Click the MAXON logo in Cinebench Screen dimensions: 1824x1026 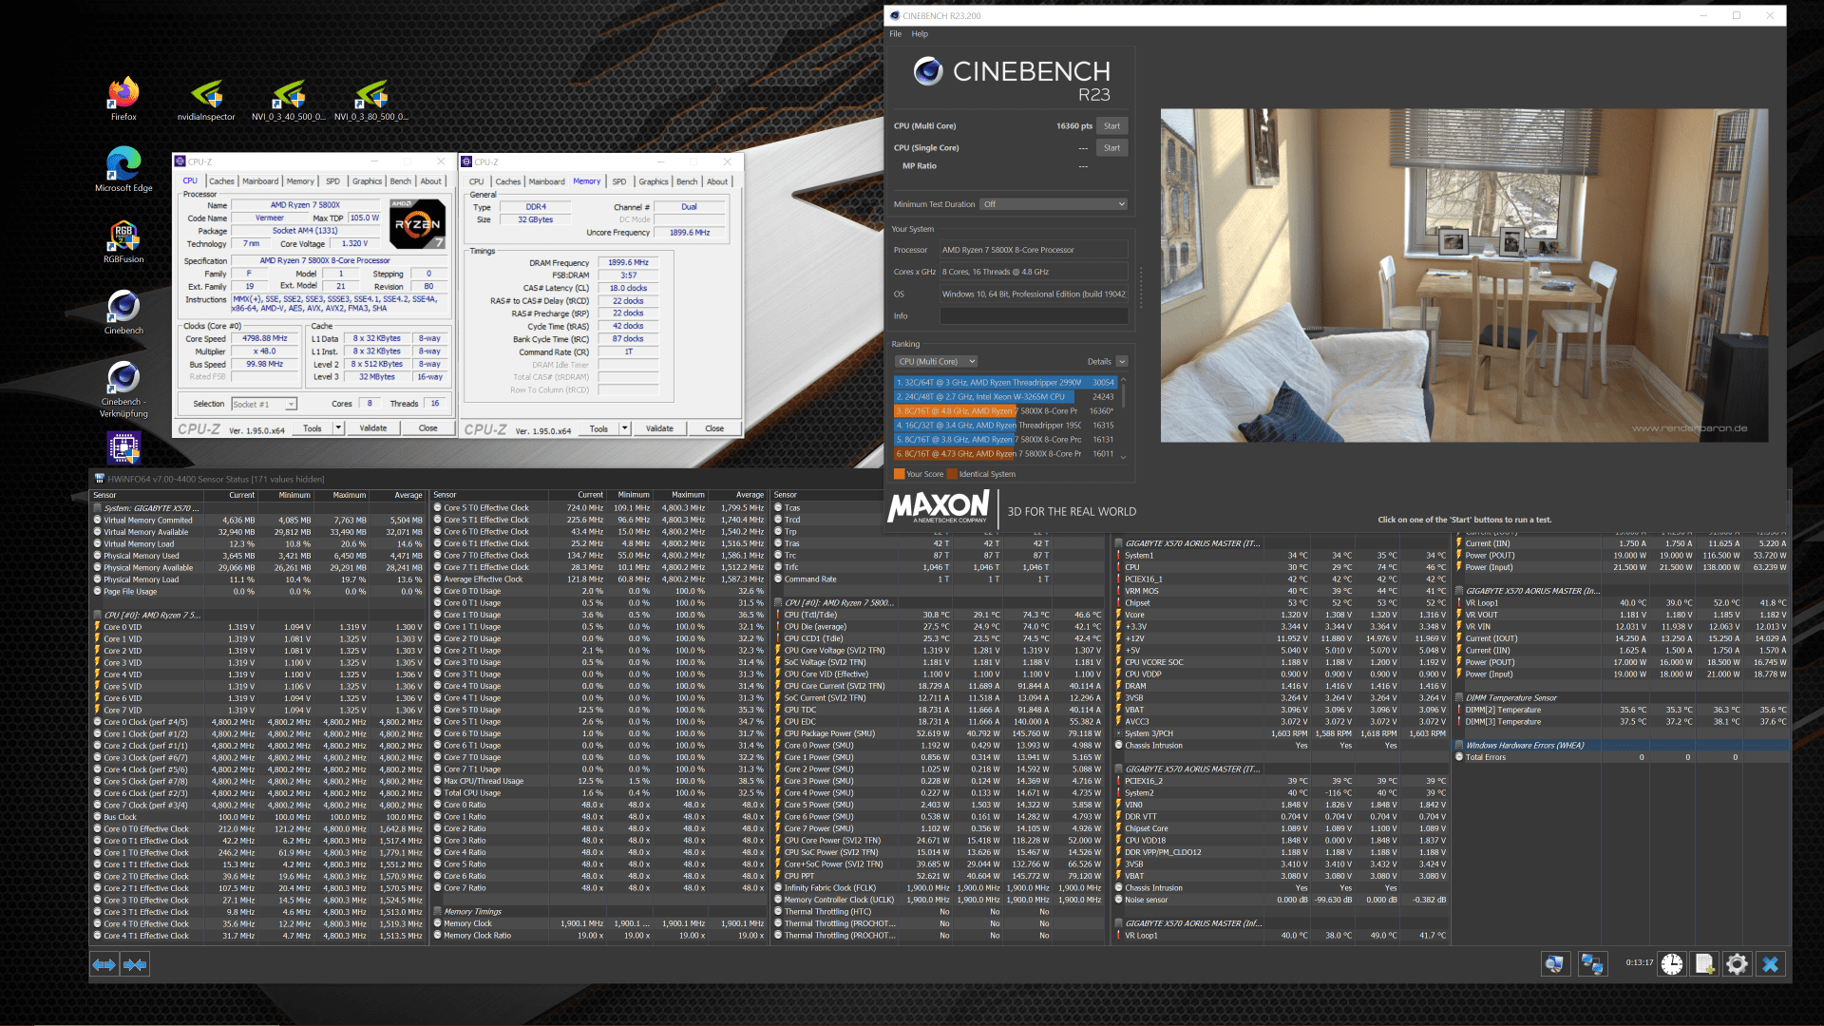pos(939,506)
